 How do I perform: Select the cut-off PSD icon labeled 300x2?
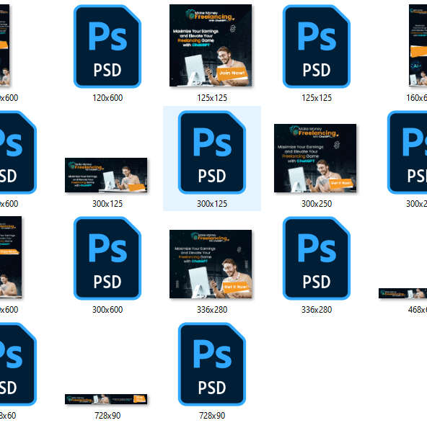407,152
